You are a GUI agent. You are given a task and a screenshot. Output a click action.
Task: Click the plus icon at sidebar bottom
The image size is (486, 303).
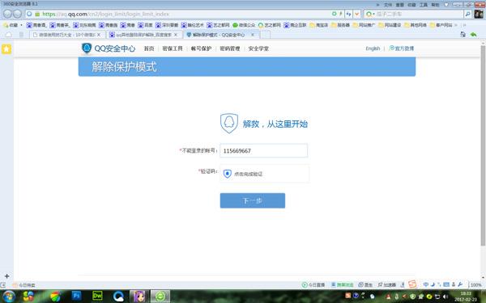(6, 276)
